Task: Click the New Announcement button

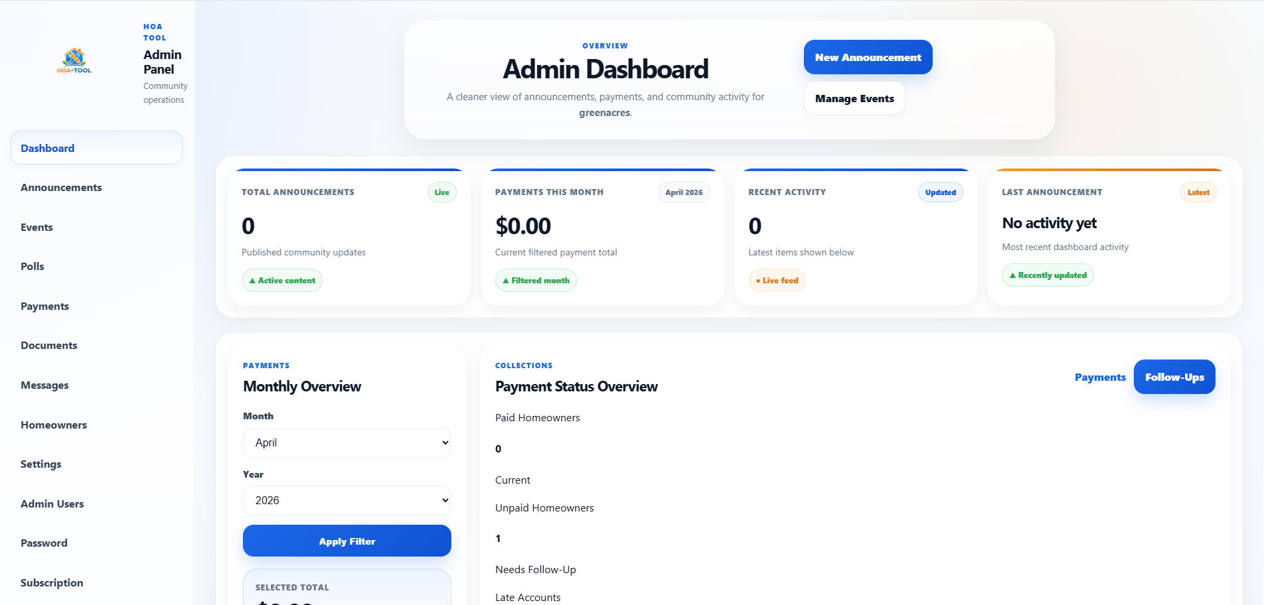Action: tap(868, 57)
